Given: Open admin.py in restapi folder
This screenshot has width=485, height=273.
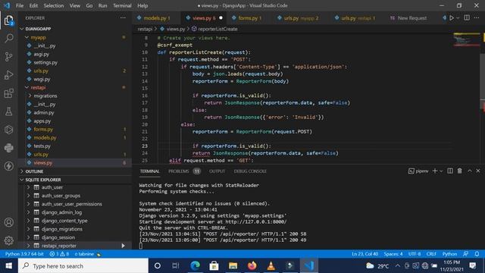Looking at the screenshot, I should 44,113.
